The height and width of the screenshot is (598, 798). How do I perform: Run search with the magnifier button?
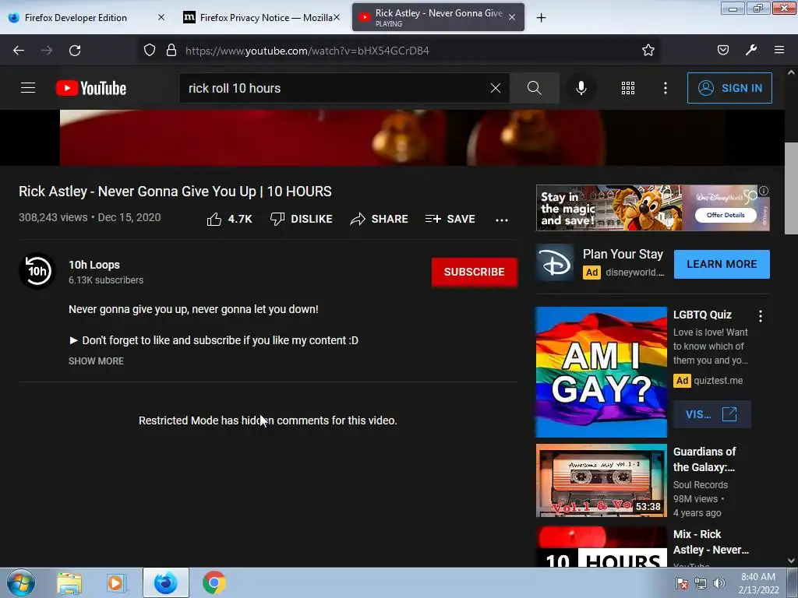click(x=535, y=88)
